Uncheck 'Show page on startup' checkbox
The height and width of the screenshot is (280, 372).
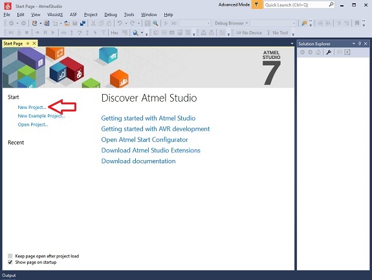pyautogui.click(x=10, y=262)
